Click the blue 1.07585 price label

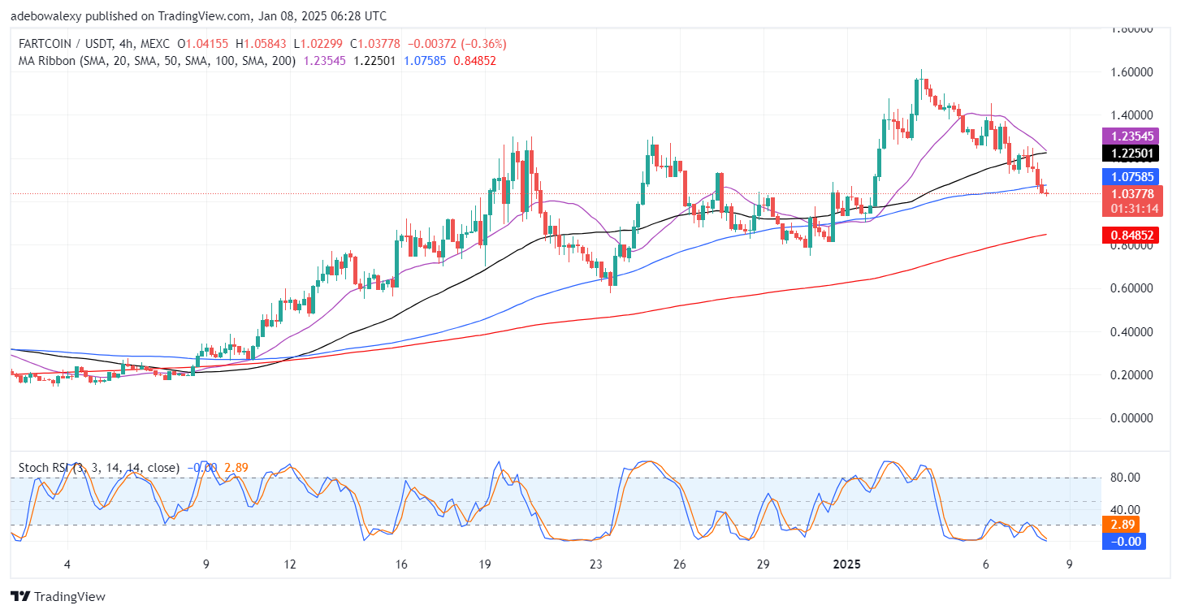coord(1130,175)
